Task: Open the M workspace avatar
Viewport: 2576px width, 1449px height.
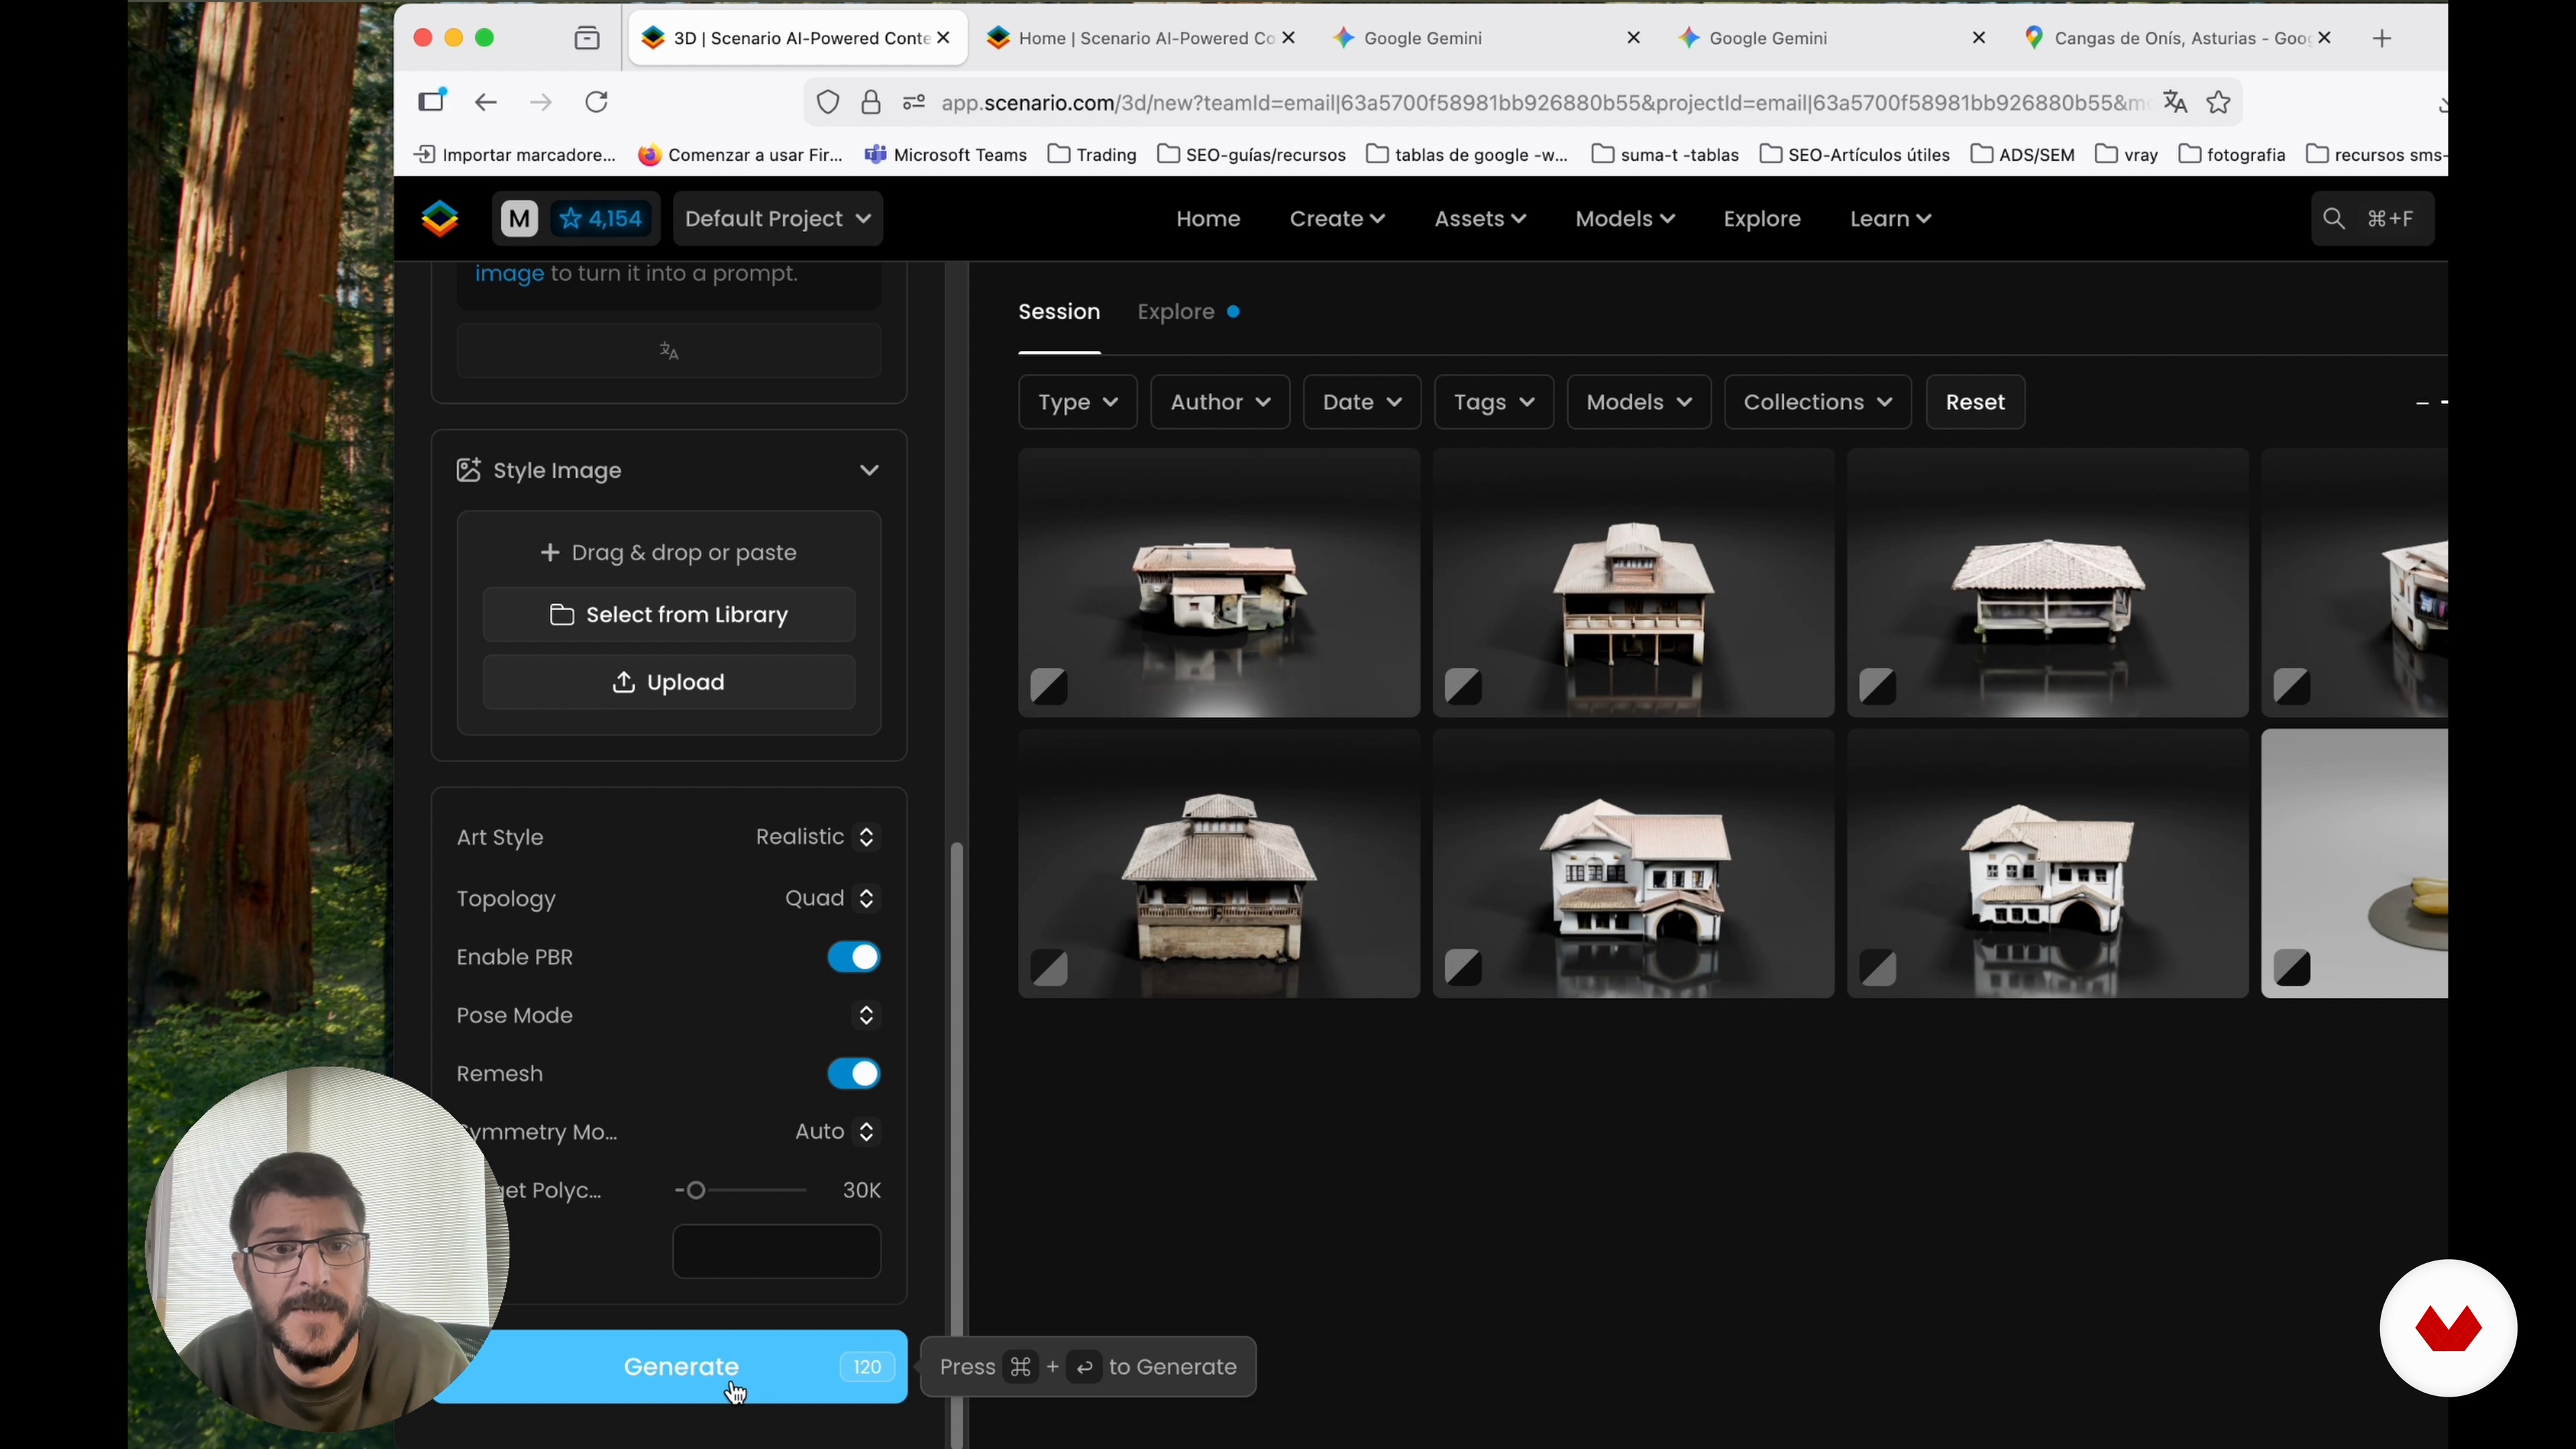Action: (x=519, y=218)
